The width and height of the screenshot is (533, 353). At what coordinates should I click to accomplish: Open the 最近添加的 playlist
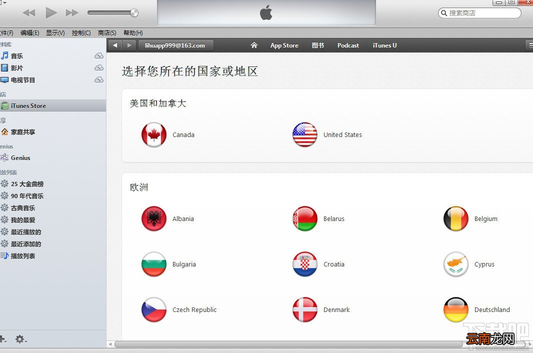[x=26, y=244]
